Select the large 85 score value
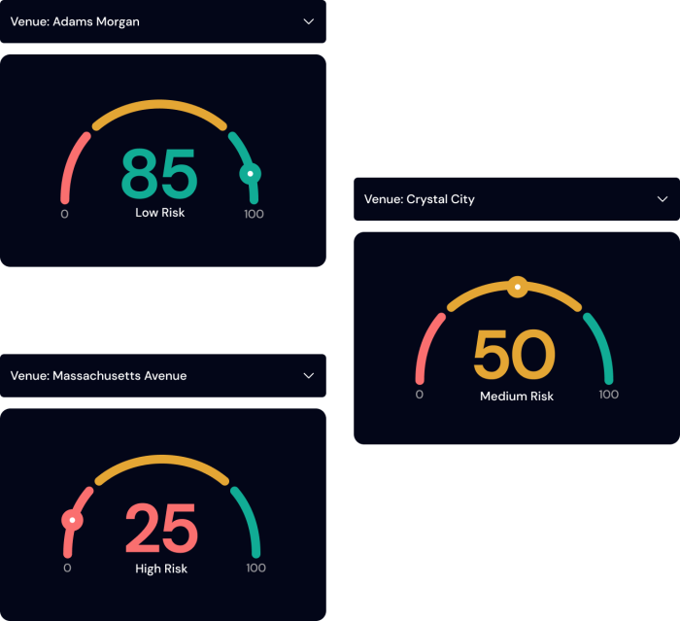Viewport: 680px width, 621px height. 159,174
